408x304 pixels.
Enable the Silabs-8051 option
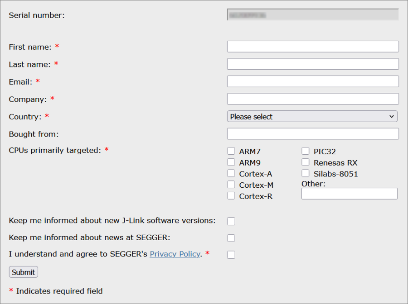click(x=305, y=173)
